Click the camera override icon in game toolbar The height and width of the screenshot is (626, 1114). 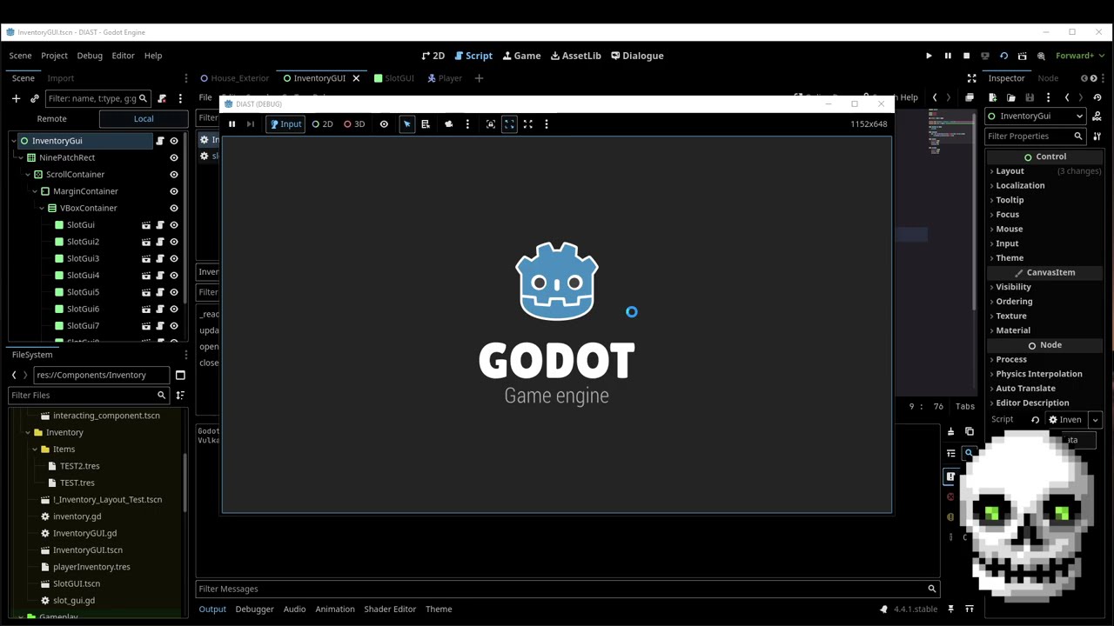point(449,124)
